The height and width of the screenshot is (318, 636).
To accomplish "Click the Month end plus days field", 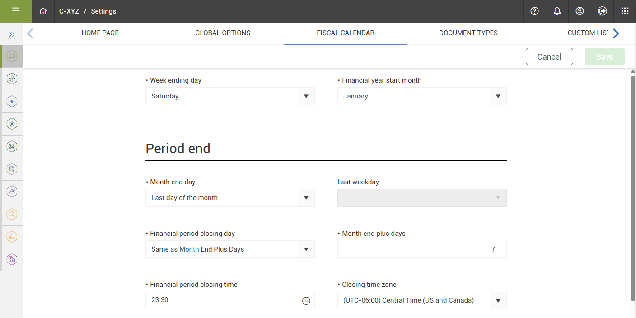I will [x=421, y=249].
